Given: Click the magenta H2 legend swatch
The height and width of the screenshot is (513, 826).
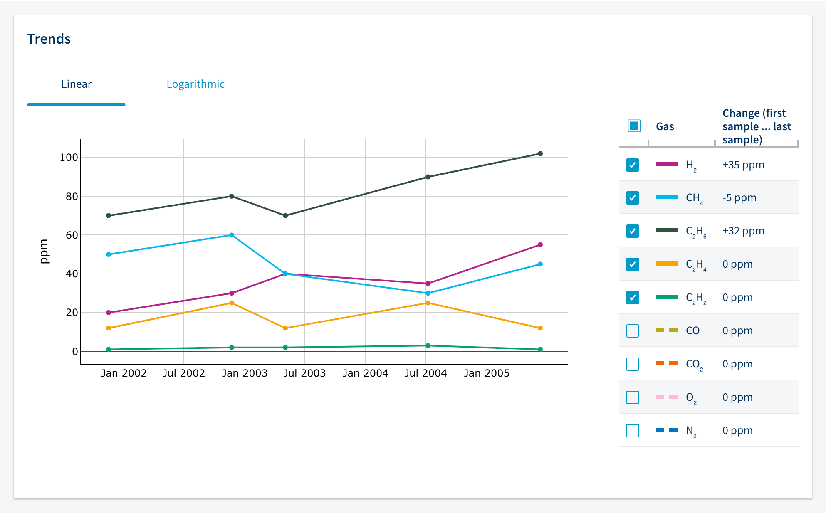Looking at the screenshot, I should point(666,164).
